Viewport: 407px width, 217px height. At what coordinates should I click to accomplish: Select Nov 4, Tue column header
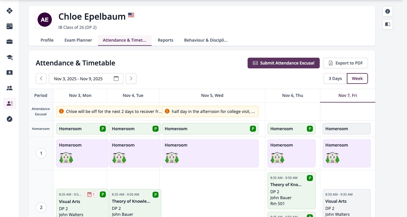pyautogui.click(x=133, y=95)
